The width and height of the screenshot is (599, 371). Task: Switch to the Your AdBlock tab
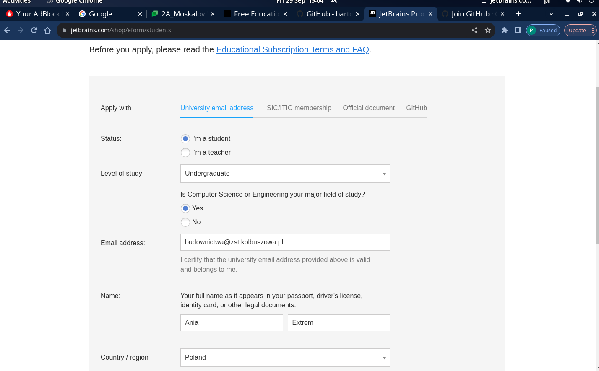click(37, 14)
